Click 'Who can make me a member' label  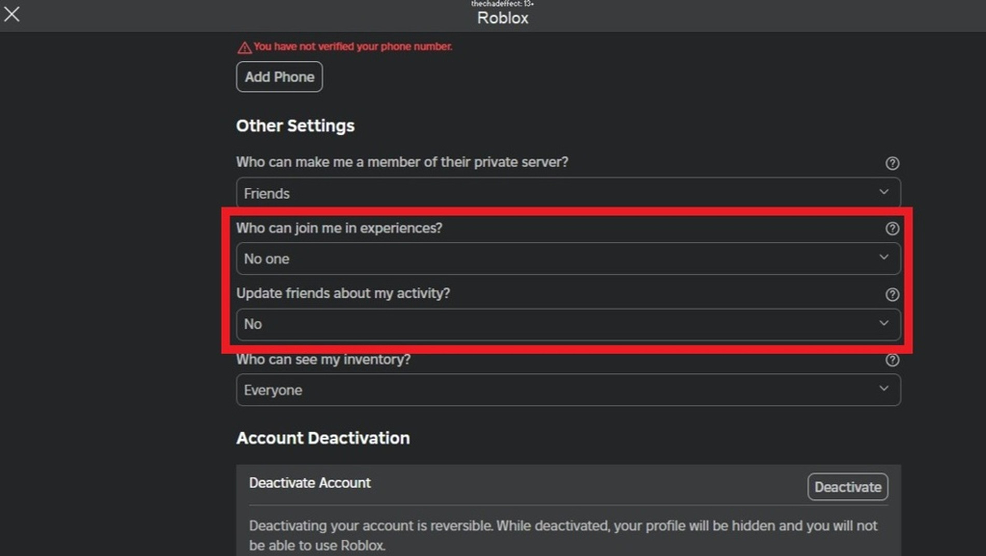tap(402, 162)
